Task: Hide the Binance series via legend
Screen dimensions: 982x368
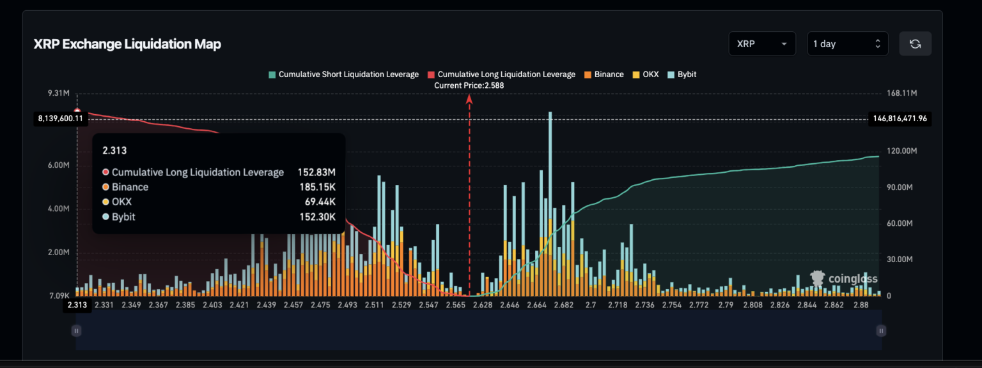Action: [604, 75]
